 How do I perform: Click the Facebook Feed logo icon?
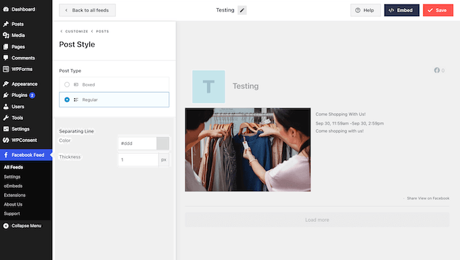[x=6, y=155]
